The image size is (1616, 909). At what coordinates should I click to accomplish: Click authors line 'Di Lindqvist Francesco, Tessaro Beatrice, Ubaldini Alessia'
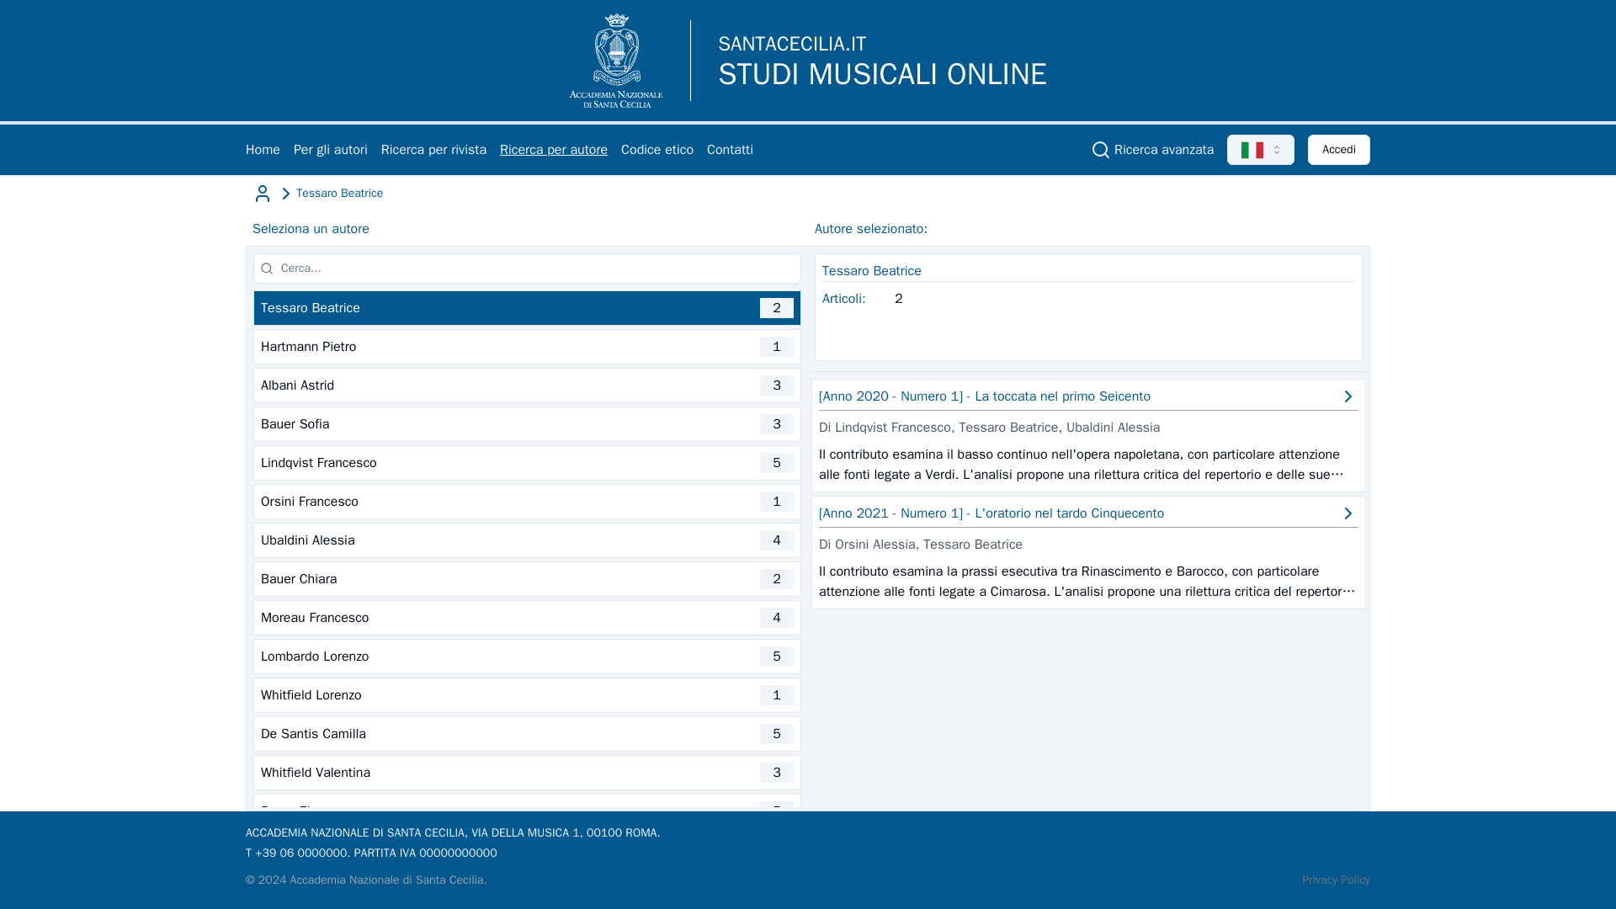point(989,428)
